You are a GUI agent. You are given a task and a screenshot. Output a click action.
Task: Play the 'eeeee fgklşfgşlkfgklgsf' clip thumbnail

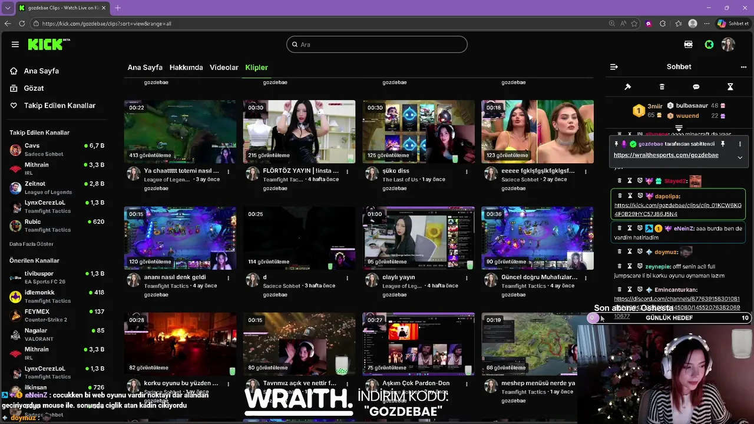pos(537,131)
